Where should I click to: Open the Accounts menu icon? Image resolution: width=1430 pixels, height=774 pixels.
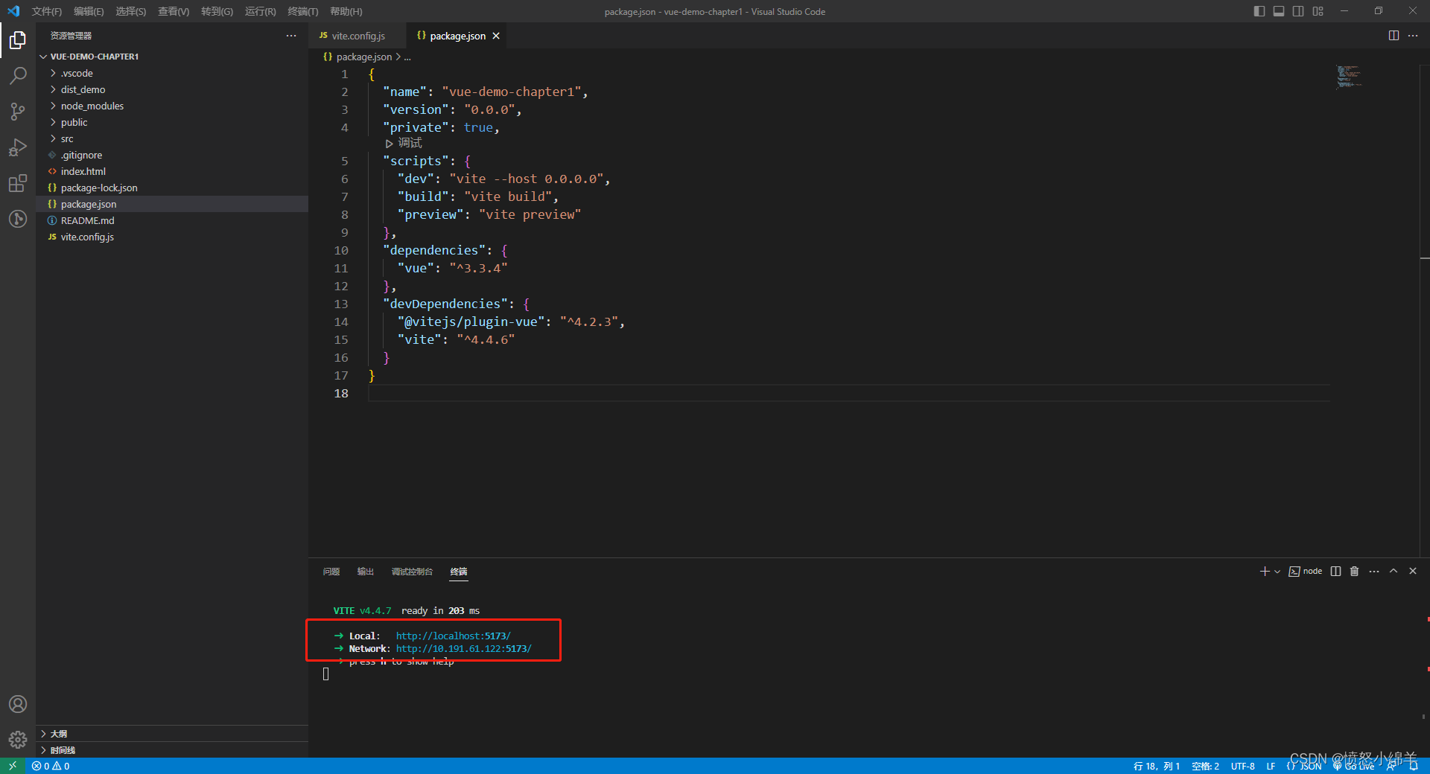point(18,704)
